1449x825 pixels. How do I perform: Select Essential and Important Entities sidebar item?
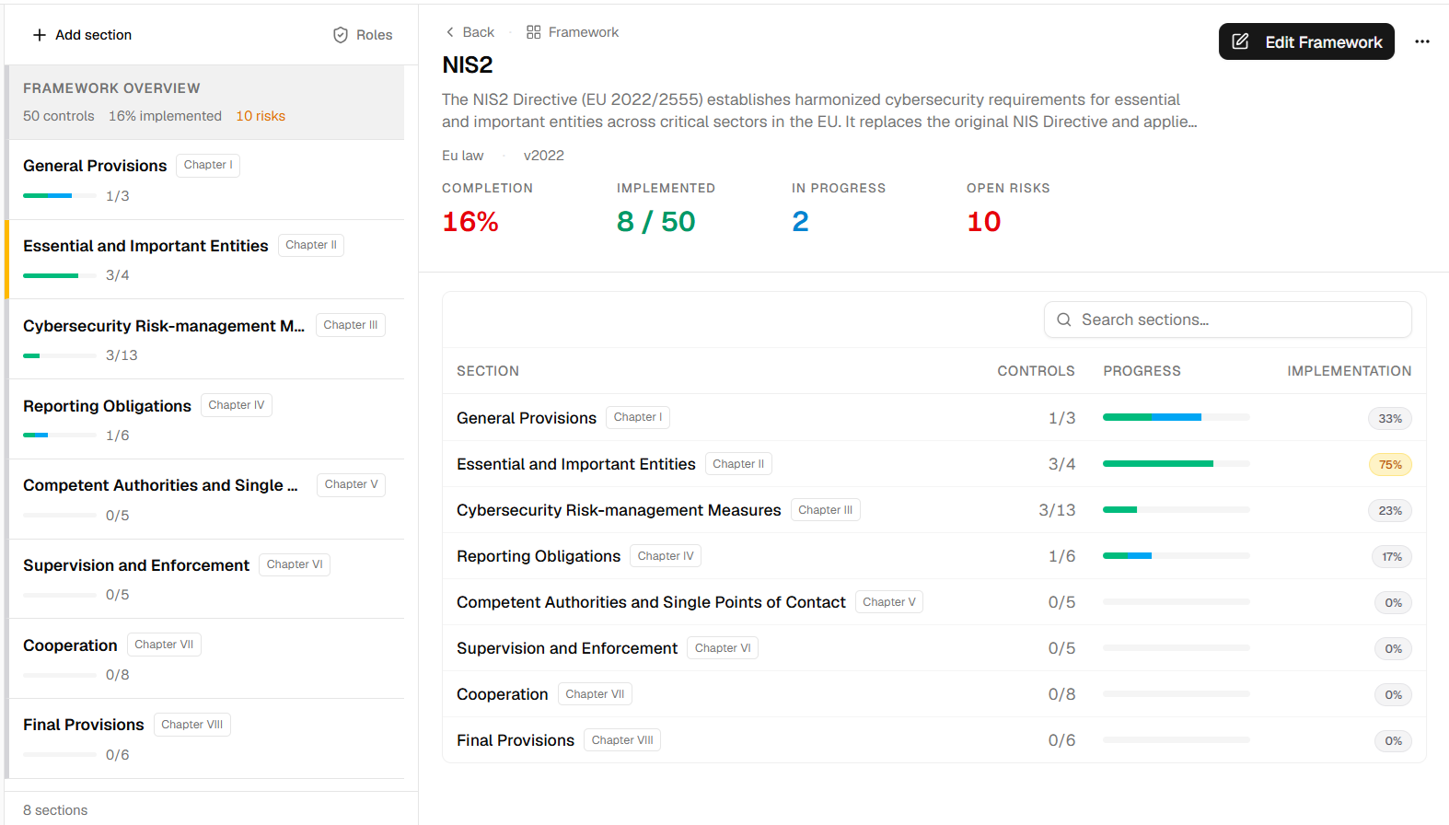pyautogui.click(x=206, y=260)
